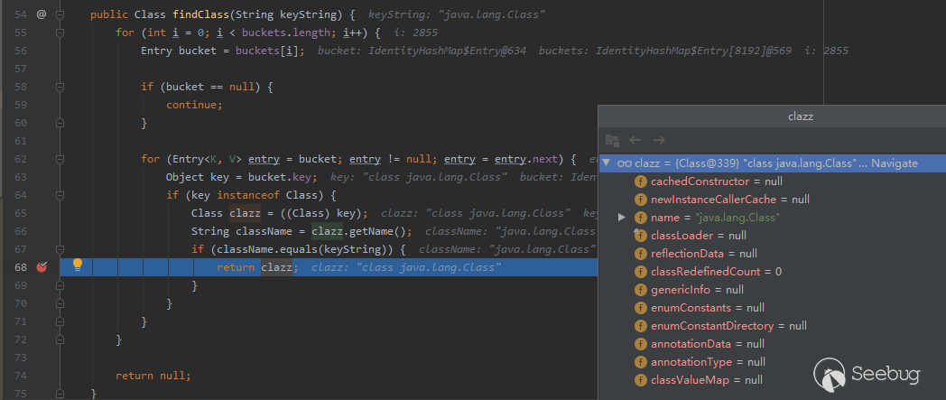Collapse the findClass method at line 54
The width and height of the screenshot is (946, 400).
click(60, 14)
